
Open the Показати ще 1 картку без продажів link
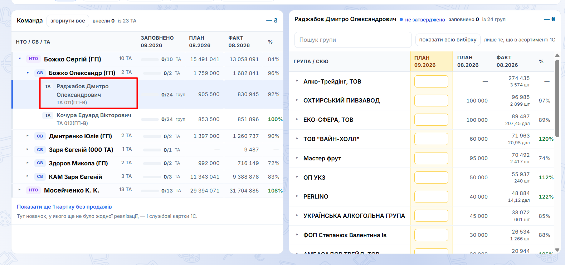click(64, 207)
